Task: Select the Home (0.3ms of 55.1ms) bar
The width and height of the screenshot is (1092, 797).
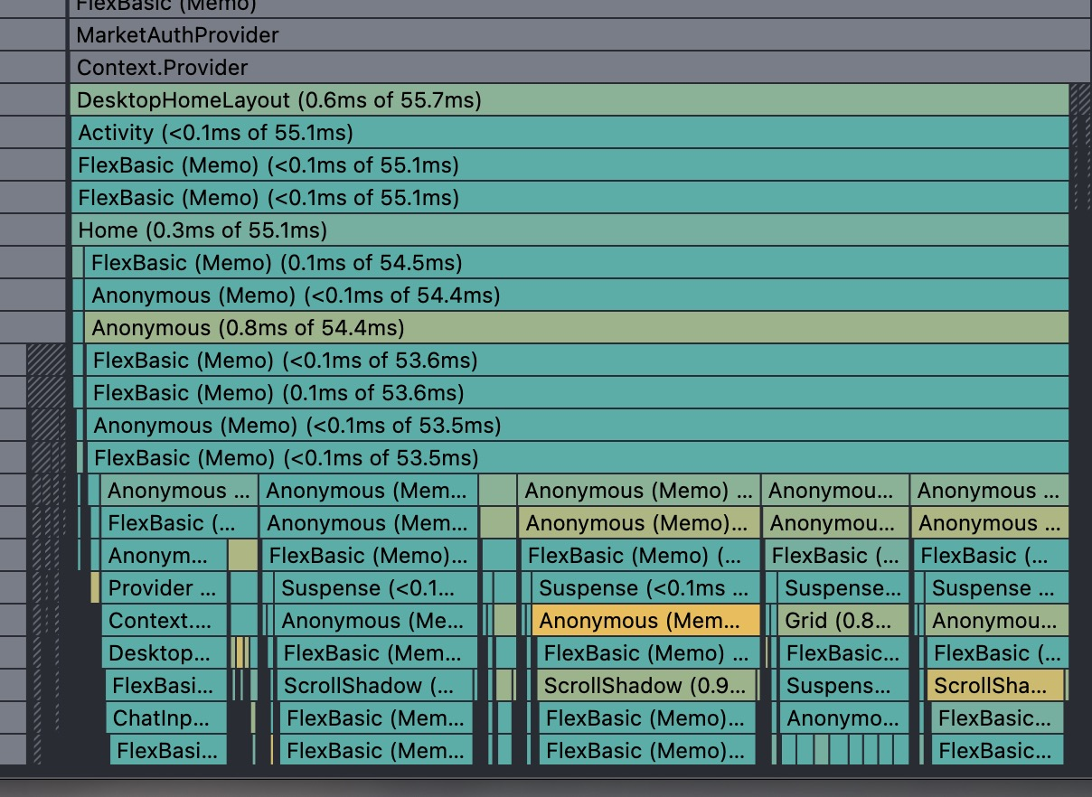Action: 570,230
